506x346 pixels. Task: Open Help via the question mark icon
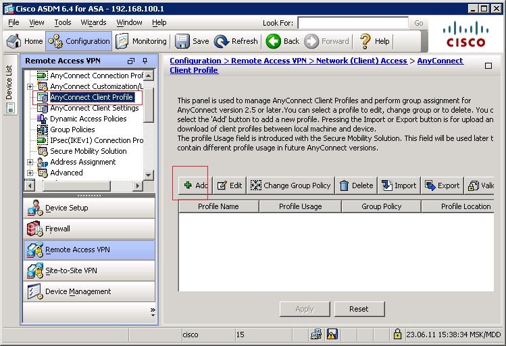(374, 41)
